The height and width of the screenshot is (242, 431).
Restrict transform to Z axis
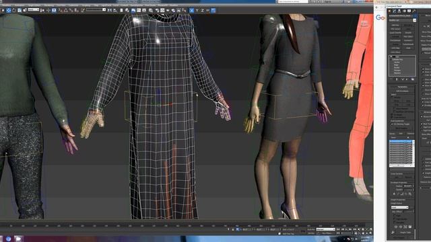coord(202,11)
